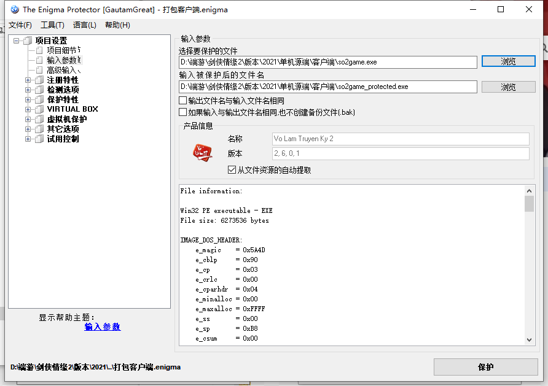Toggle 输出文件名与输入文件名相同 checkbox
The image size is (548, 386).
pyautogui.click(x=183, y=101)
